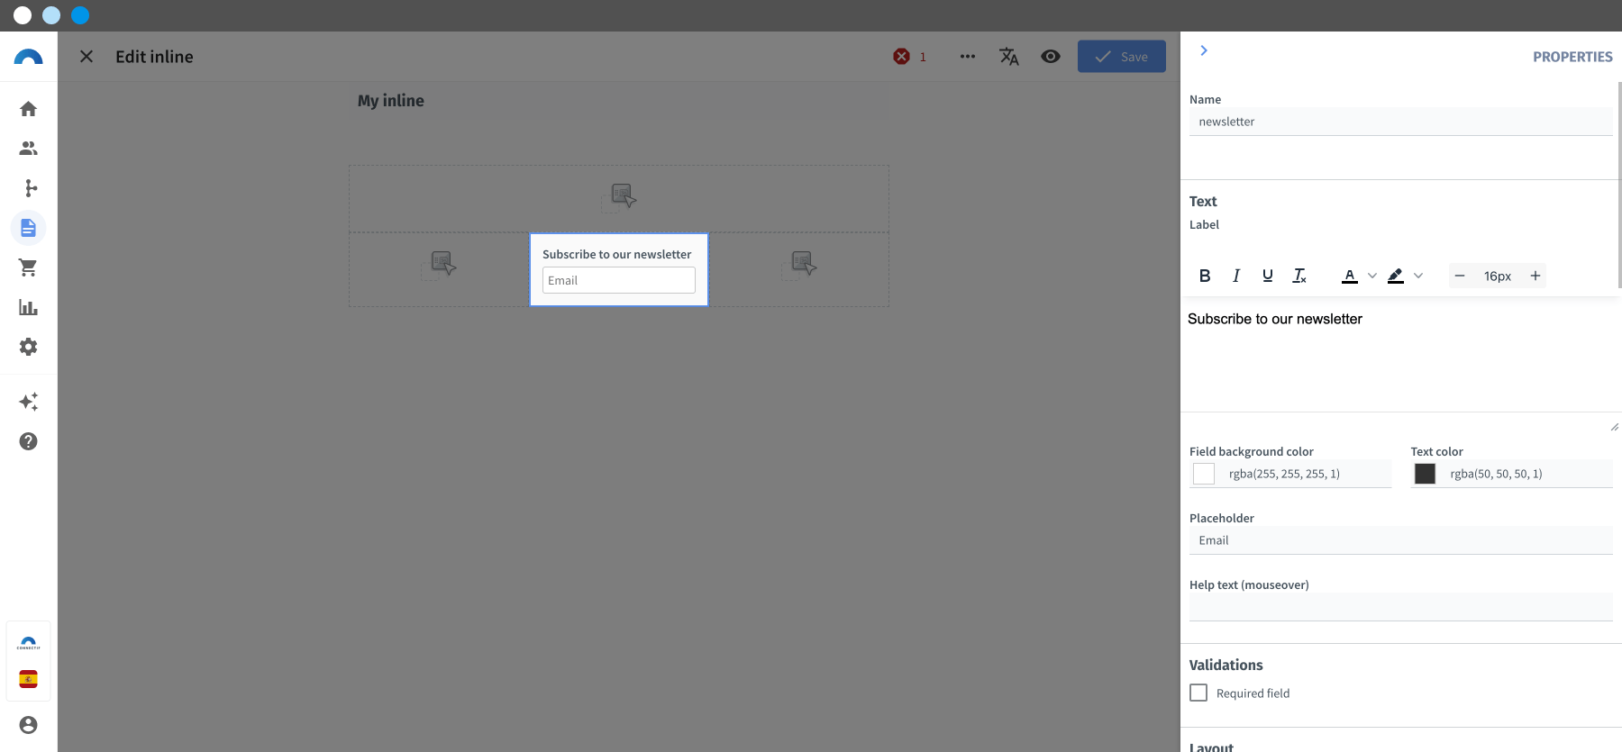Image resolution: width=1622 pixels, height=752 pixels.
Task: Apply the text highlight color
Action: [1396, 276]
